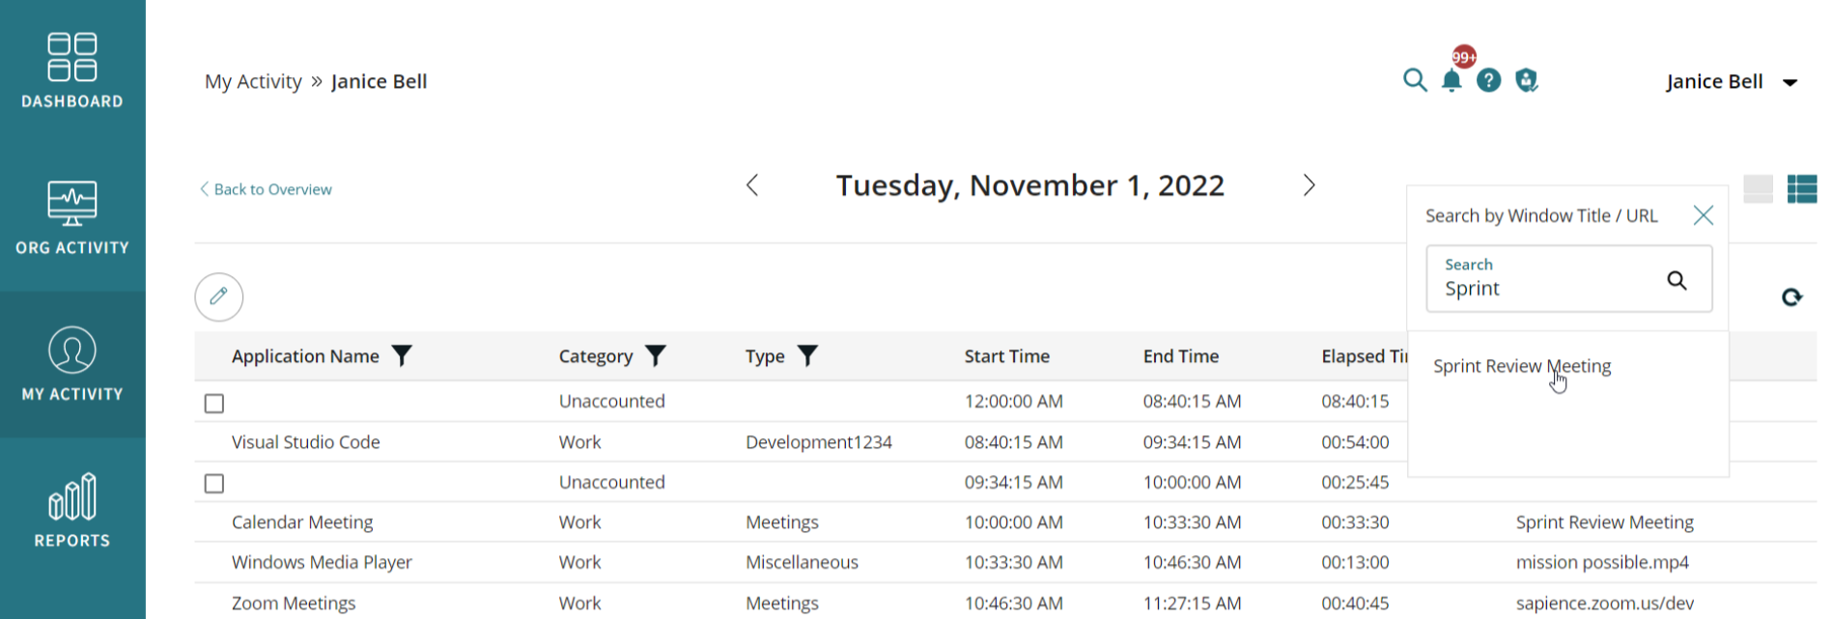
Task: Click the refresh icon
Action: 1791,297
